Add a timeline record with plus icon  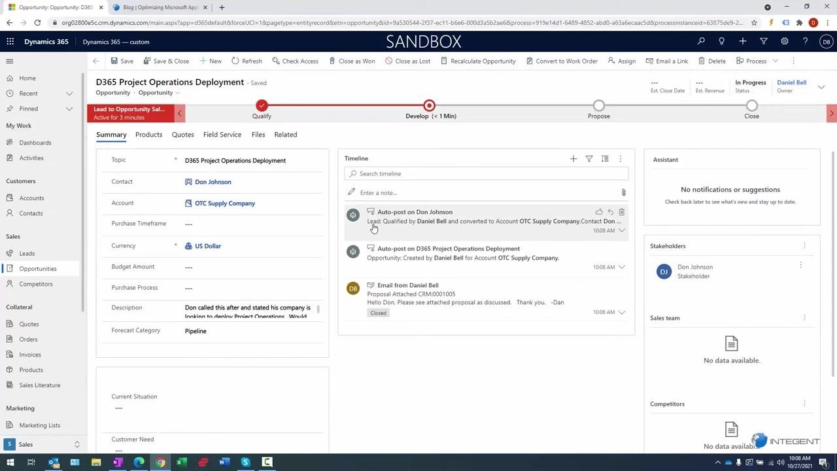pos(573,158)
